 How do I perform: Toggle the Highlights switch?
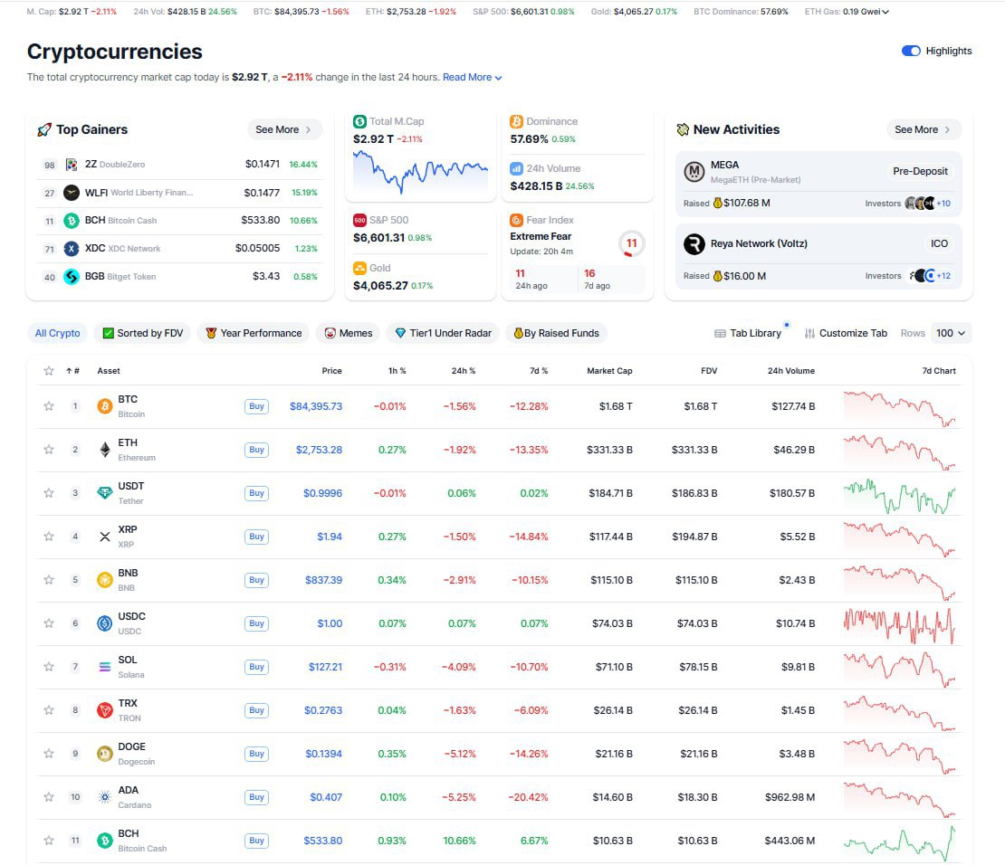click(x=911, y=51)
